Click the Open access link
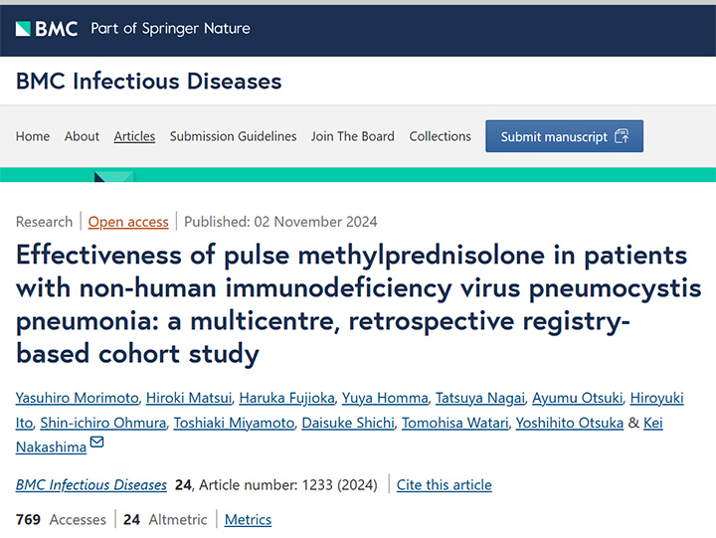The width and height of the screenshot is (716, 538). coord(128,222)
